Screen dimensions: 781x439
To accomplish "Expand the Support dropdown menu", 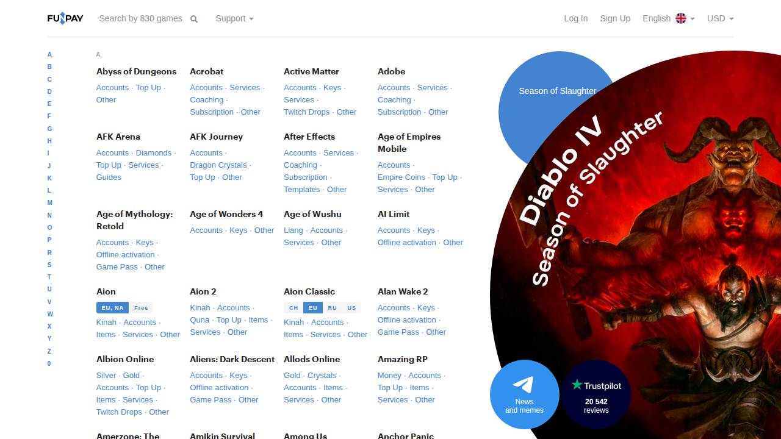I will tap(234, 18).
